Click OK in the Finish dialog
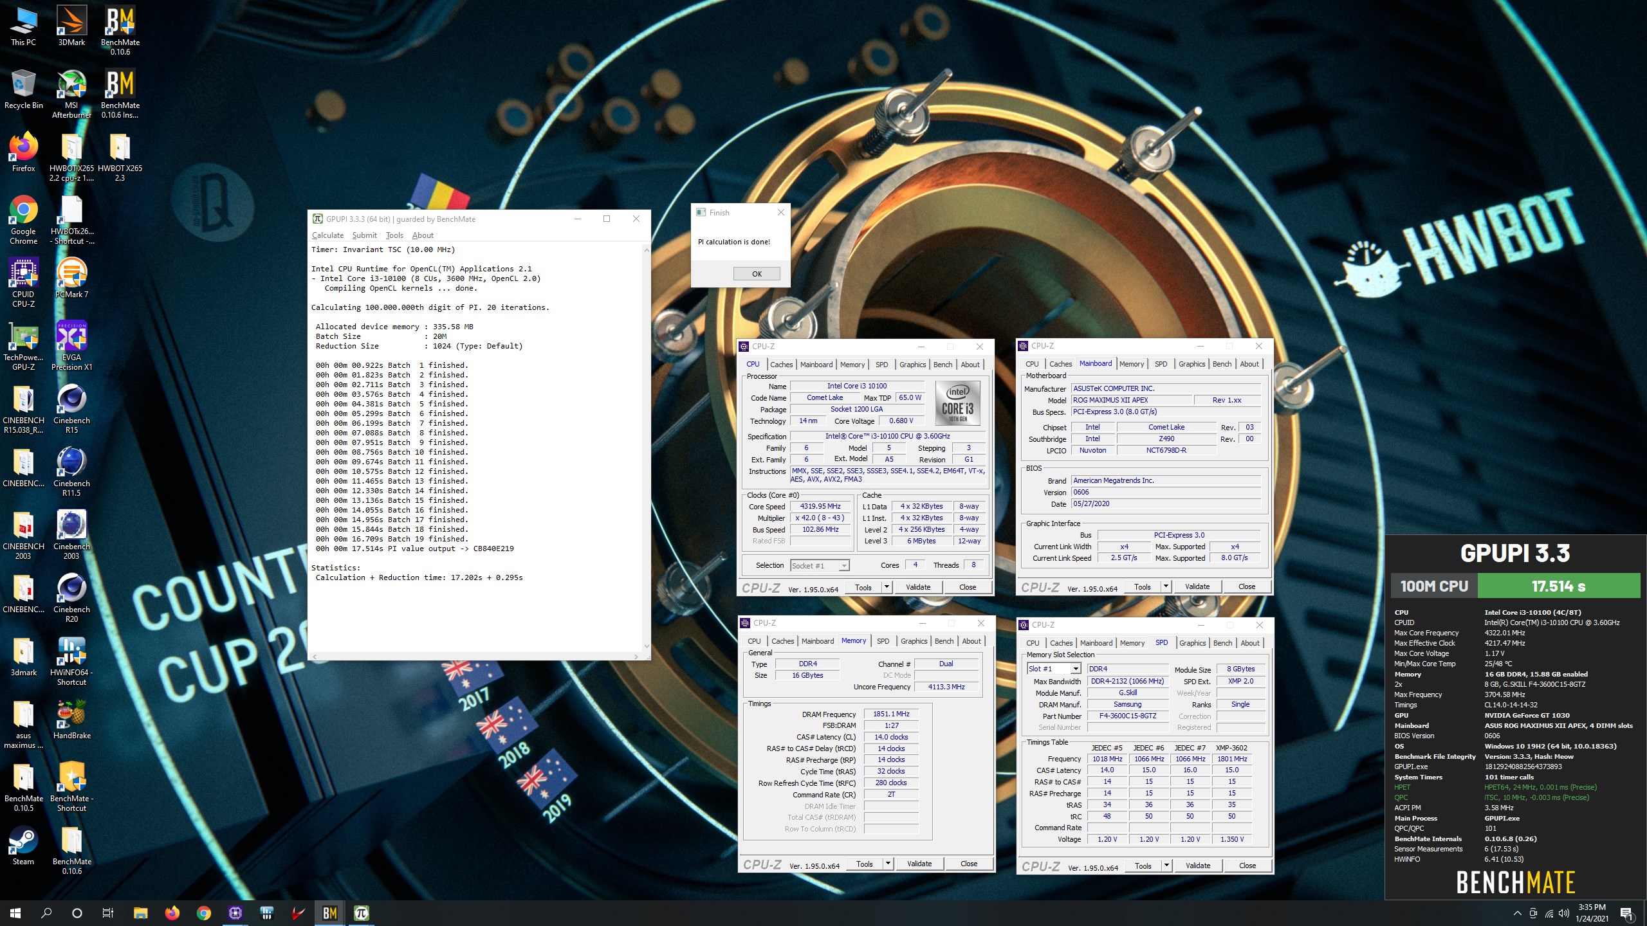Image resolution: width=1647 pixels, height=926 pixels. tap(757, 274)
